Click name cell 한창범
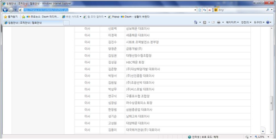 coord(112,110)
